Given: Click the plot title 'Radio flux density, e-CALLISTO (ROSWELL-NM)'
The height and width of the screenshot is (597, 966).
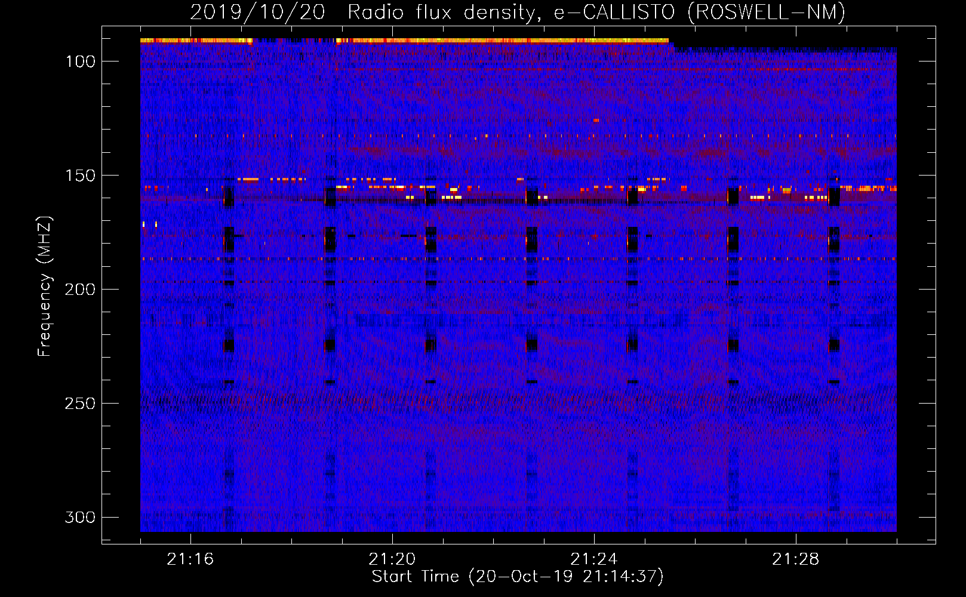Looking at the screenshot, I should point(596,13).
